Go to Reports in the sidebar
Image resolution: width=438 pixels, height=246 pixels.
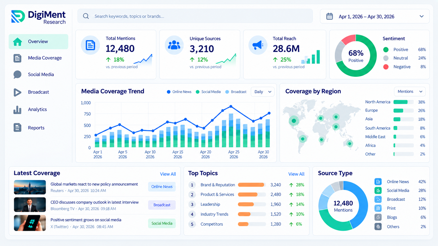39,128
